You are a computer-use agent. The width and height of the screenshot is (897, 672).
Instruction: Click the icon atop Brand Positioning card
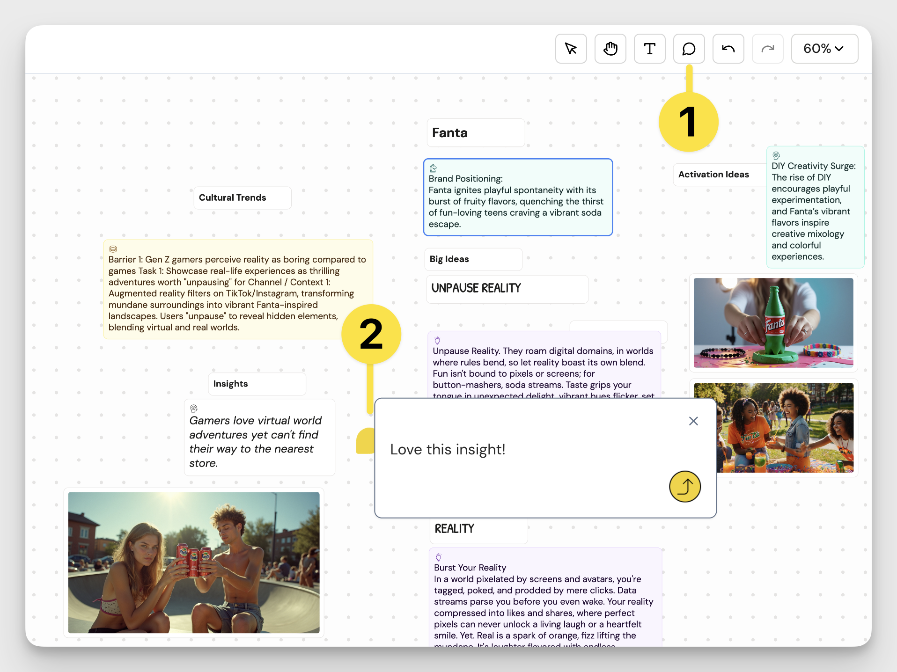(x=433, y=168)
